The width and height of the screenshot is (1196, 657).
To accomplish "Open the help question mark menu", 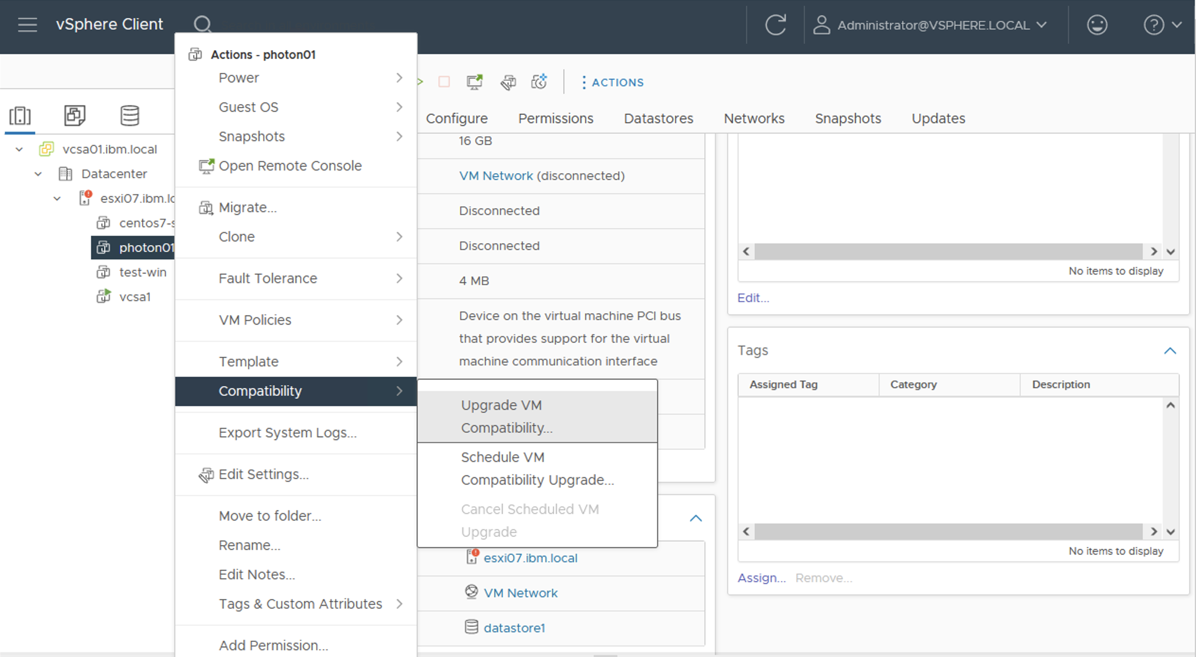I will click(1154, 25).
